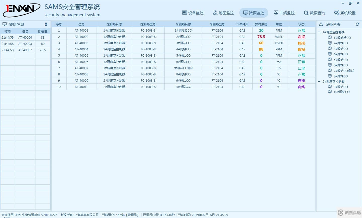
Task: Open the 设备监控 tab
Action: click(193, 13)
